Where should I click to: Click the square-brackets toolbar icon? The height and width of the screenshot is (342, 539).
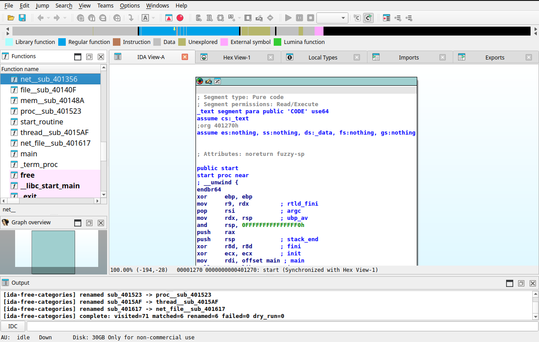221,18
